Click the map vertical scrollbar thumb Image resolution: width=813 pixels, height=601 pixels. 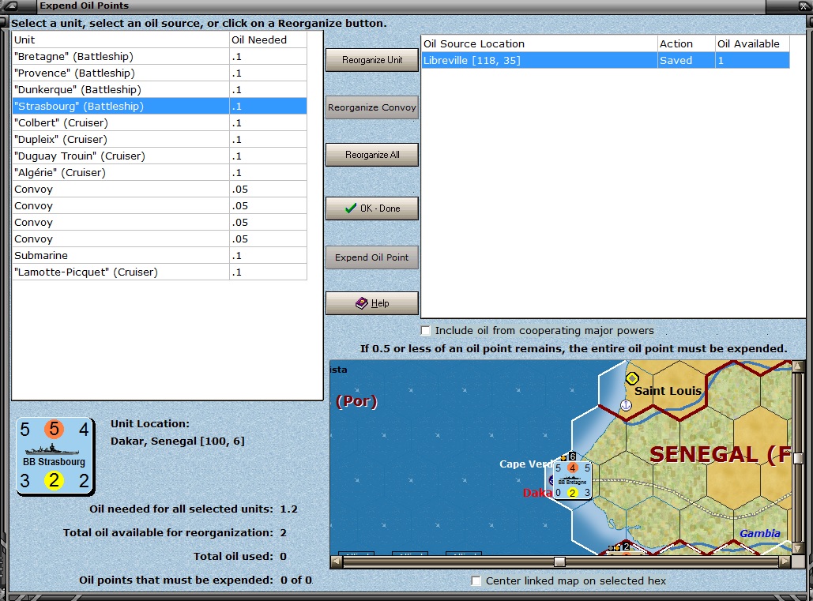click(x=798, y=458)
